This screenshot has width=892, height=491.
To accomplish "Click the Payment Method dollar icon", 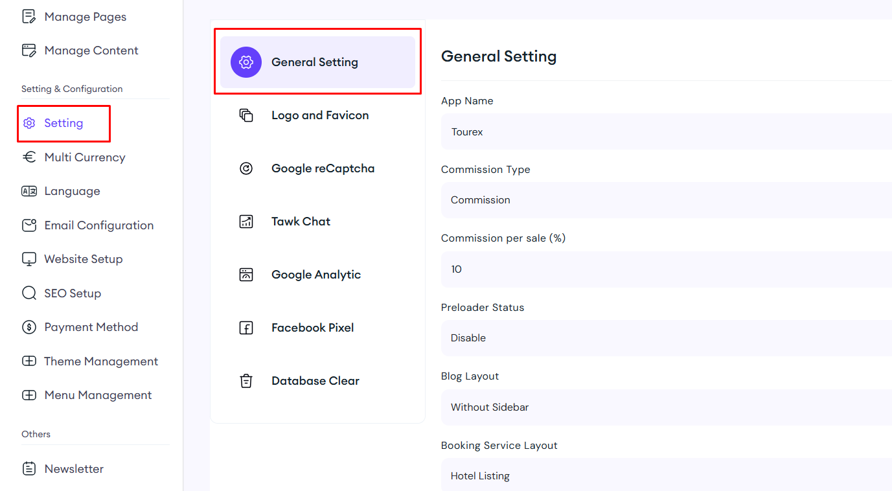I will click(x=29, y=327).
